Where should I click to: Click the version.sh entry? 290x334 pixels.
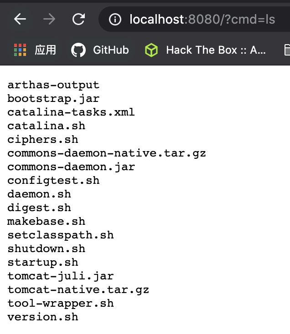[42, 317]
